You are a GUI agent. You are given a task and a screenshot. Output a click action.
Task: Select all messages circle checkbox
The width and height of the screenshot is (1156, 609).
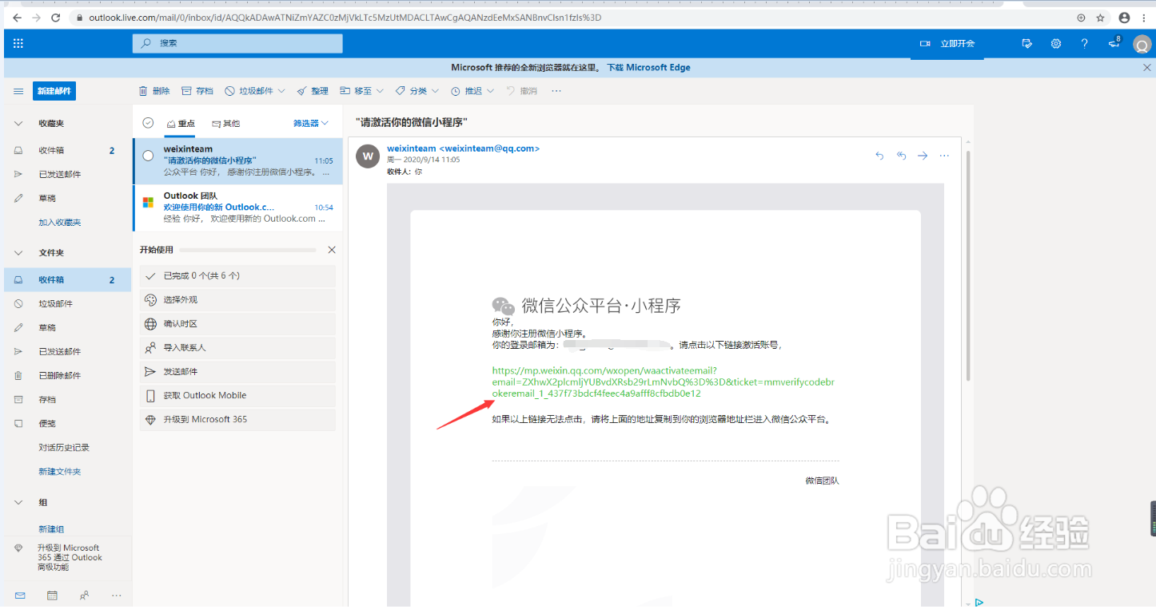point(148,123)
